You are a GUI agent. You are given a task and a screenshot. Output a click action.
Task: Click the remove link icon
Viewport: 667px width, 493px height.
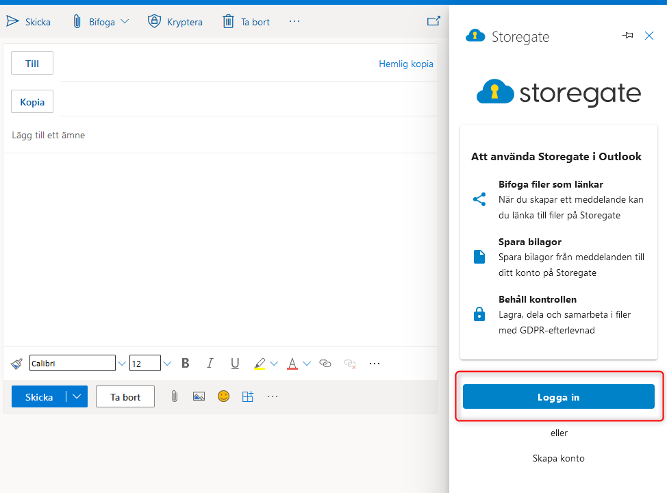(x=350, y=364)
